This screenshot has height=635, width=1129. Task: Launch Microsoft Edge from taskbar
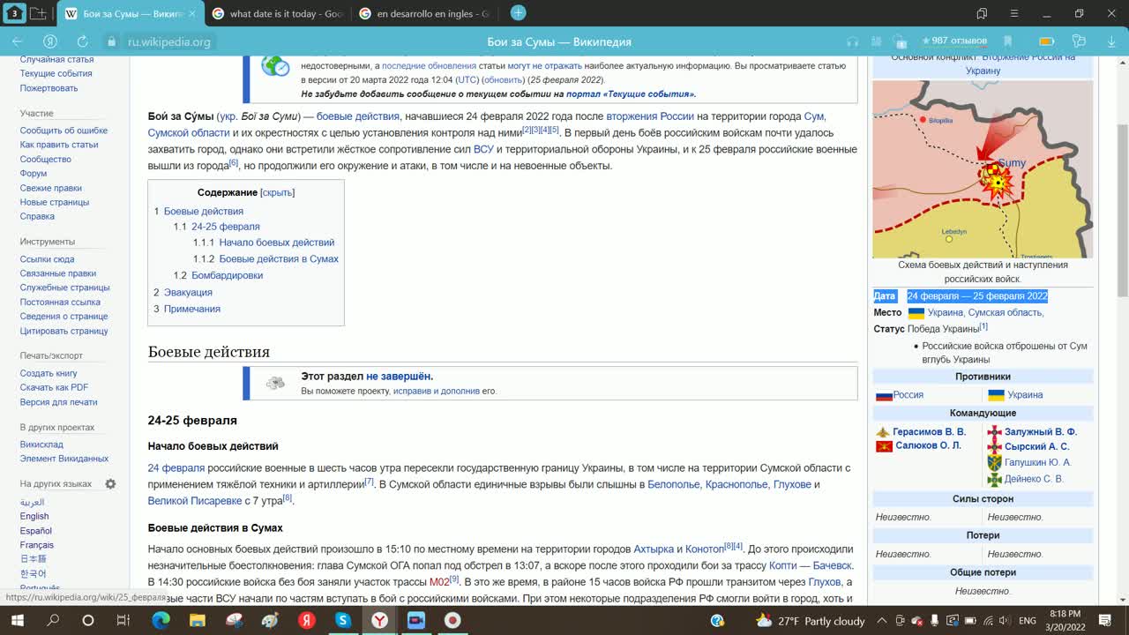(161, 620)
